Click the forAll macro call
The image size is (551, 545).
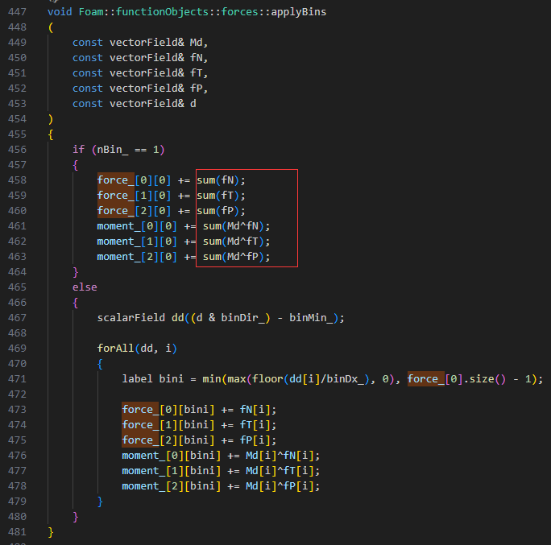click(116, 349)
